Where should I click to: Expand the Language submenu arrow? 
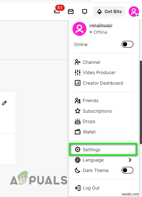click(130, 160)
